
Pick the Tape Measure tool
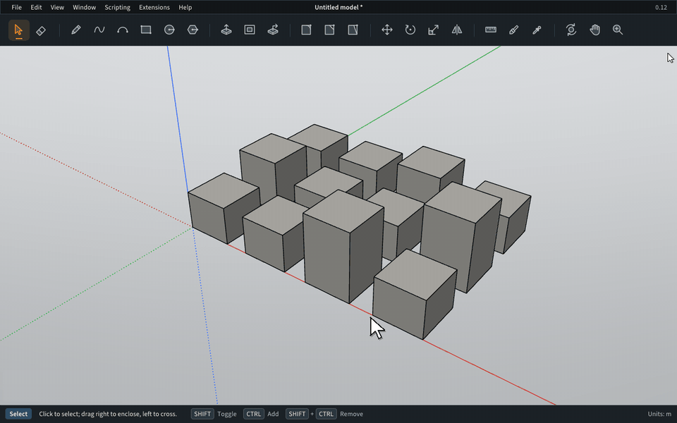[x=491, y=30]
